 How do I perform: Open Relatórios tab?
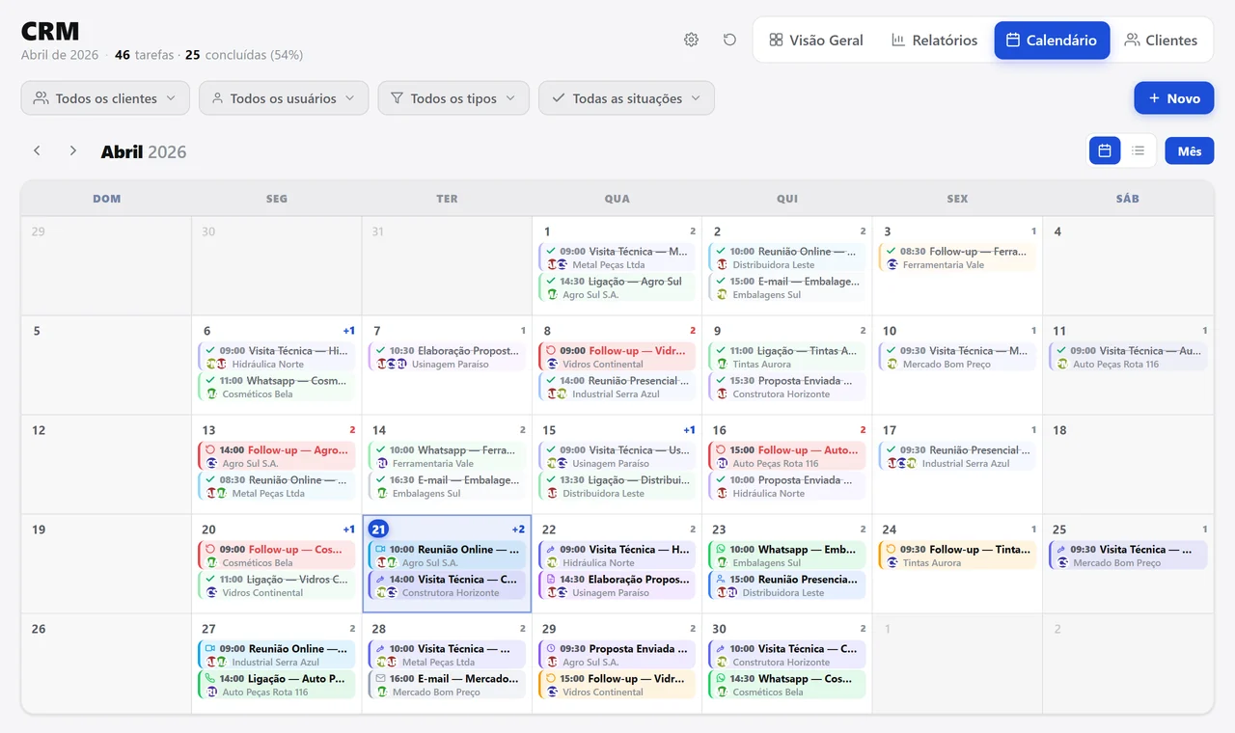(934, 40)
